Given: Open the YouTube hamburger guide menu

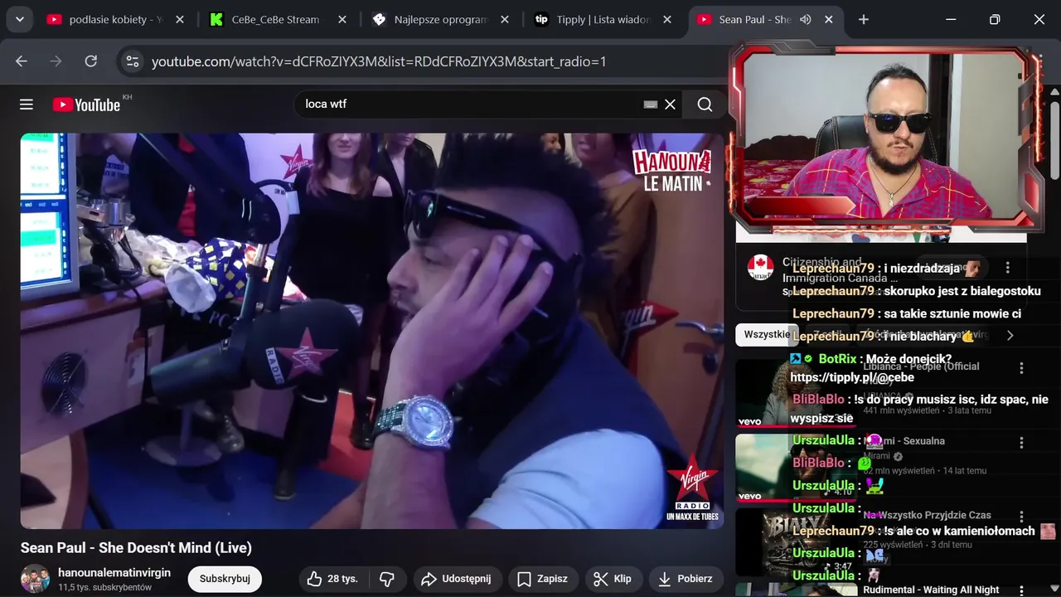Looking at the screenshot, I should [x=27, y=104].
